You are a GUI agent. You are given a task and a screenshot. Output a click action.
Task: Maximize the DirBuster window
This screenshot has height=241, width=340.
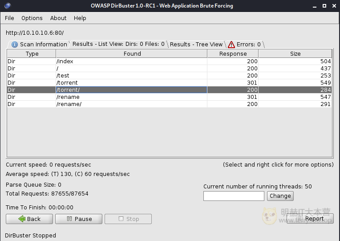point(324,6)
